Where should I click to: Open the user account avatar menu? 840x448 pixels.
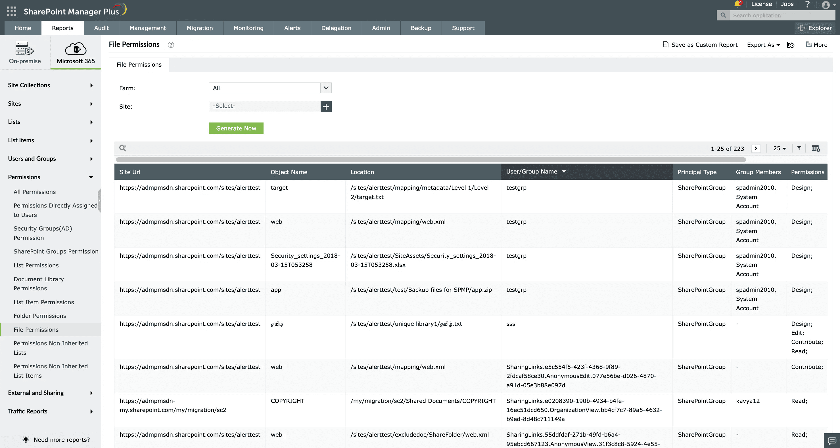(829, 5)
